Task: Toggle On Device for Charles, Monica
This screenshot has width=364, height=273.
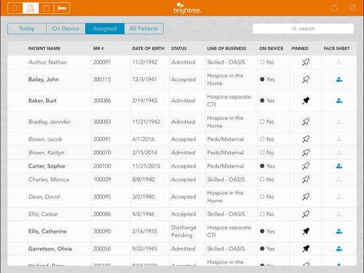Action: click(267, 179)
